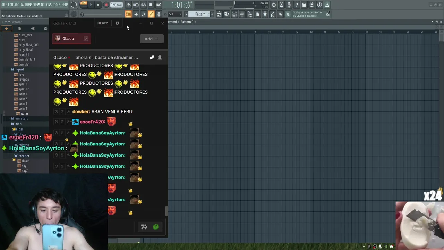Click the undo history icon
This screenshot has width=444, height=250.
[x=274, y=5]
